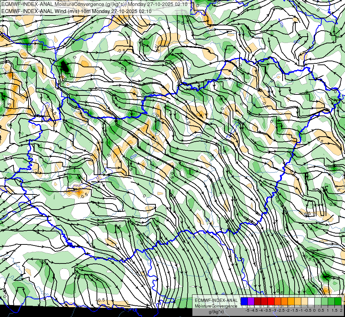345x317 pixels.
Task: Click legend swatch between -1 and -0.5
Action: click(304, 302)
